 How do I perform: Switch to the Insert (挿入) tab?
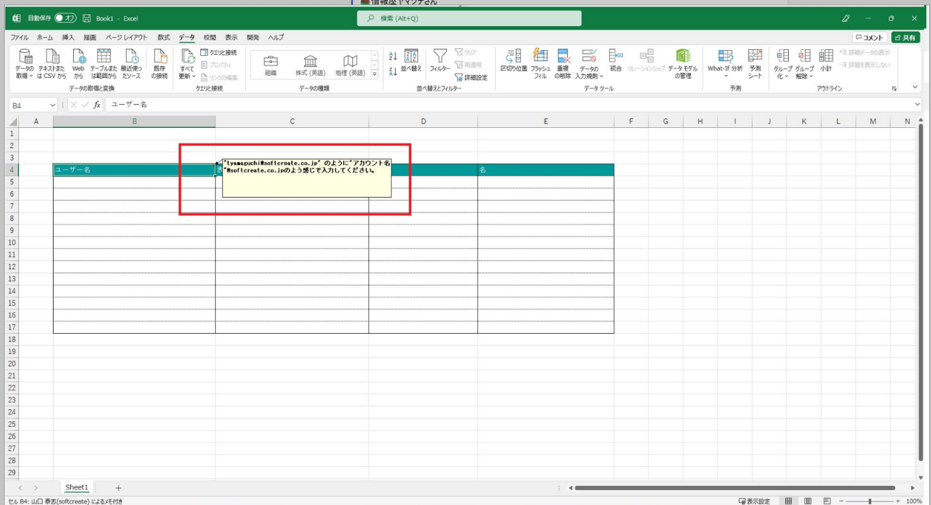pos(68,37)
